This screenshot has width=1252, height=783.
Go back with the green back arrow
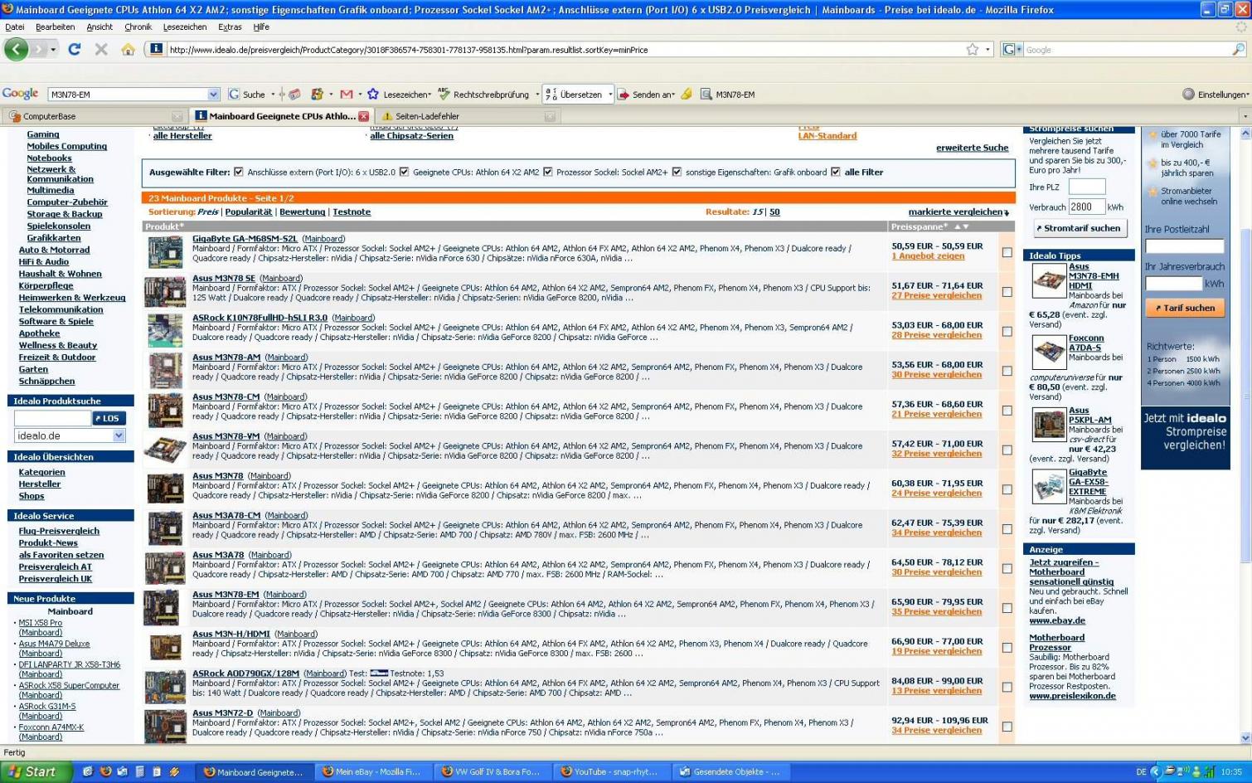(x=16, y=49)
